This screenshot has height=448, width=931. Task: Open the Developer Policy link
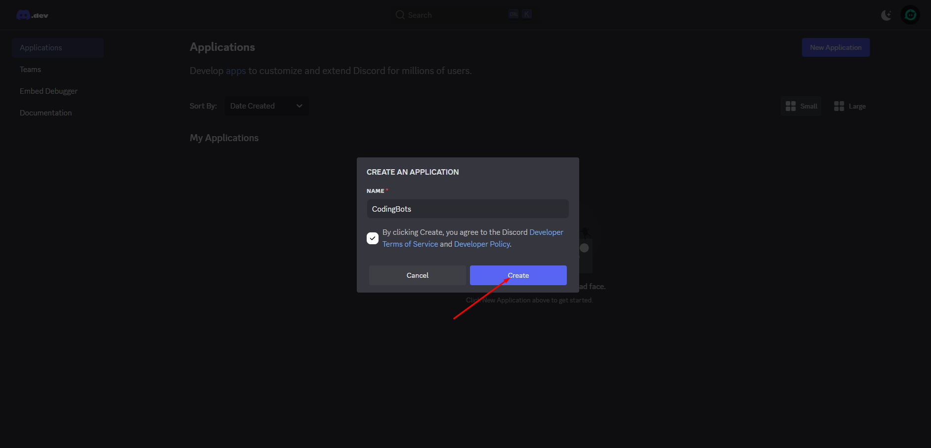click(x=482, y=244)
